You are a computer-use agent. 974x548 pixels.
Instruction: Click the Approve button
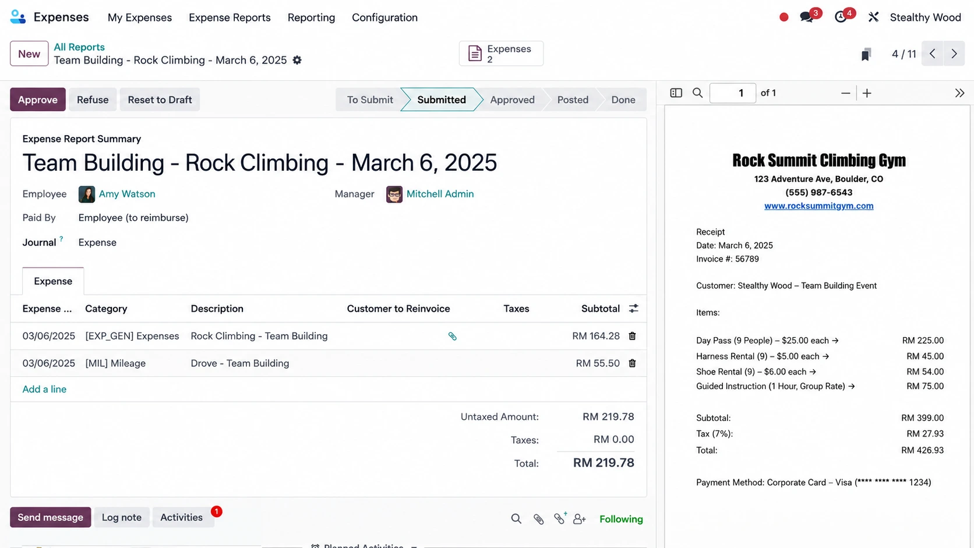38,100
